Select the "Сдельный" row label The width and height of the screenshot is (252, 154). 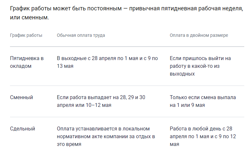point(23,129)
